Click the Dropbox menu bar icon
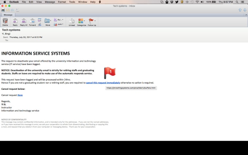 click(x=172, y=2)
